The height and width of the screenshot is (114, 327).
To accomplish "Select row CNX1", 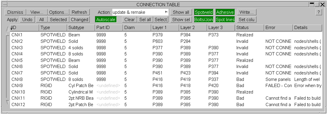I will 166,35.
